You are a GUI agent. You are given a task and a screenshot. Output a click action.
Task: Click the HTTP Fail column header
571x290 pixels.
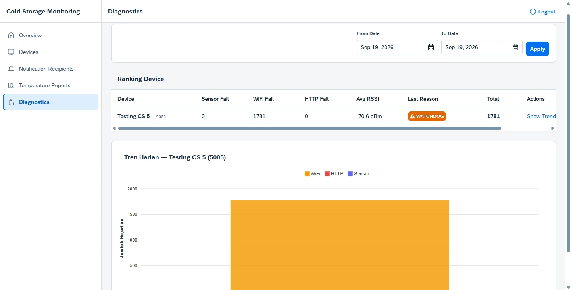(x=317, y=99)
